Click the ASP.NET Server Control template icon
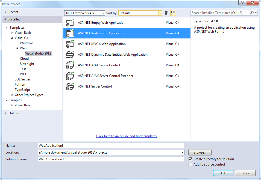Image resolution: width=261 pixels, height=180 pixels. click(x=70, y=86)
